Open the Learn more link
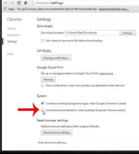 [106, 73]
